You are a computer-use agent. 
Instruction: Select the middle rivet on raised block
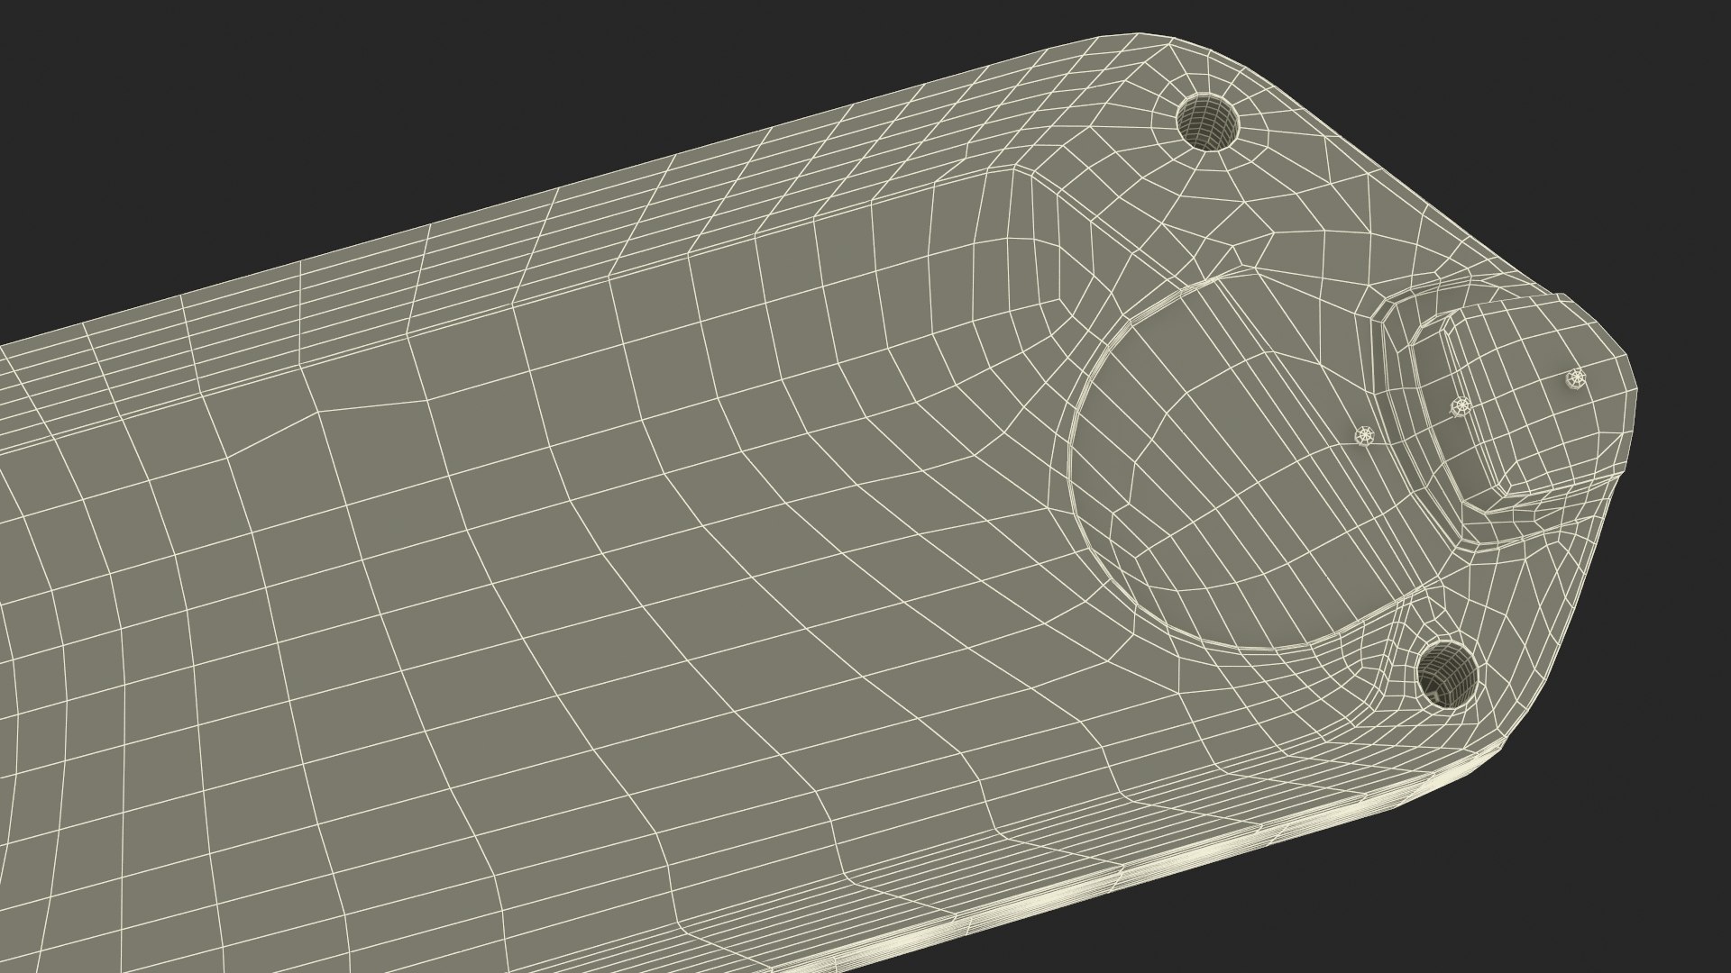[1461, 406]
